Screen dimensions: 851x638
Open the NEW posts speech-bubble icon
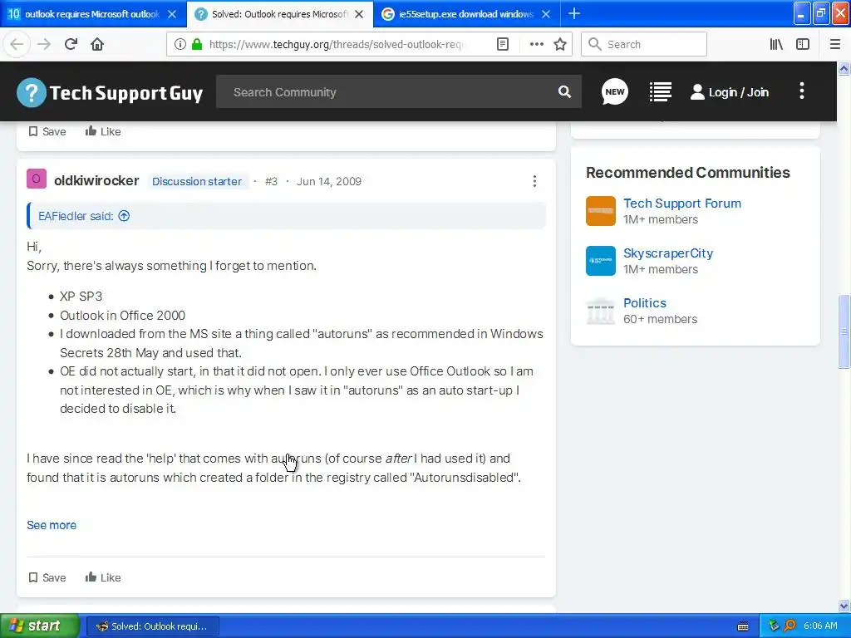click(x=615, y=91)
